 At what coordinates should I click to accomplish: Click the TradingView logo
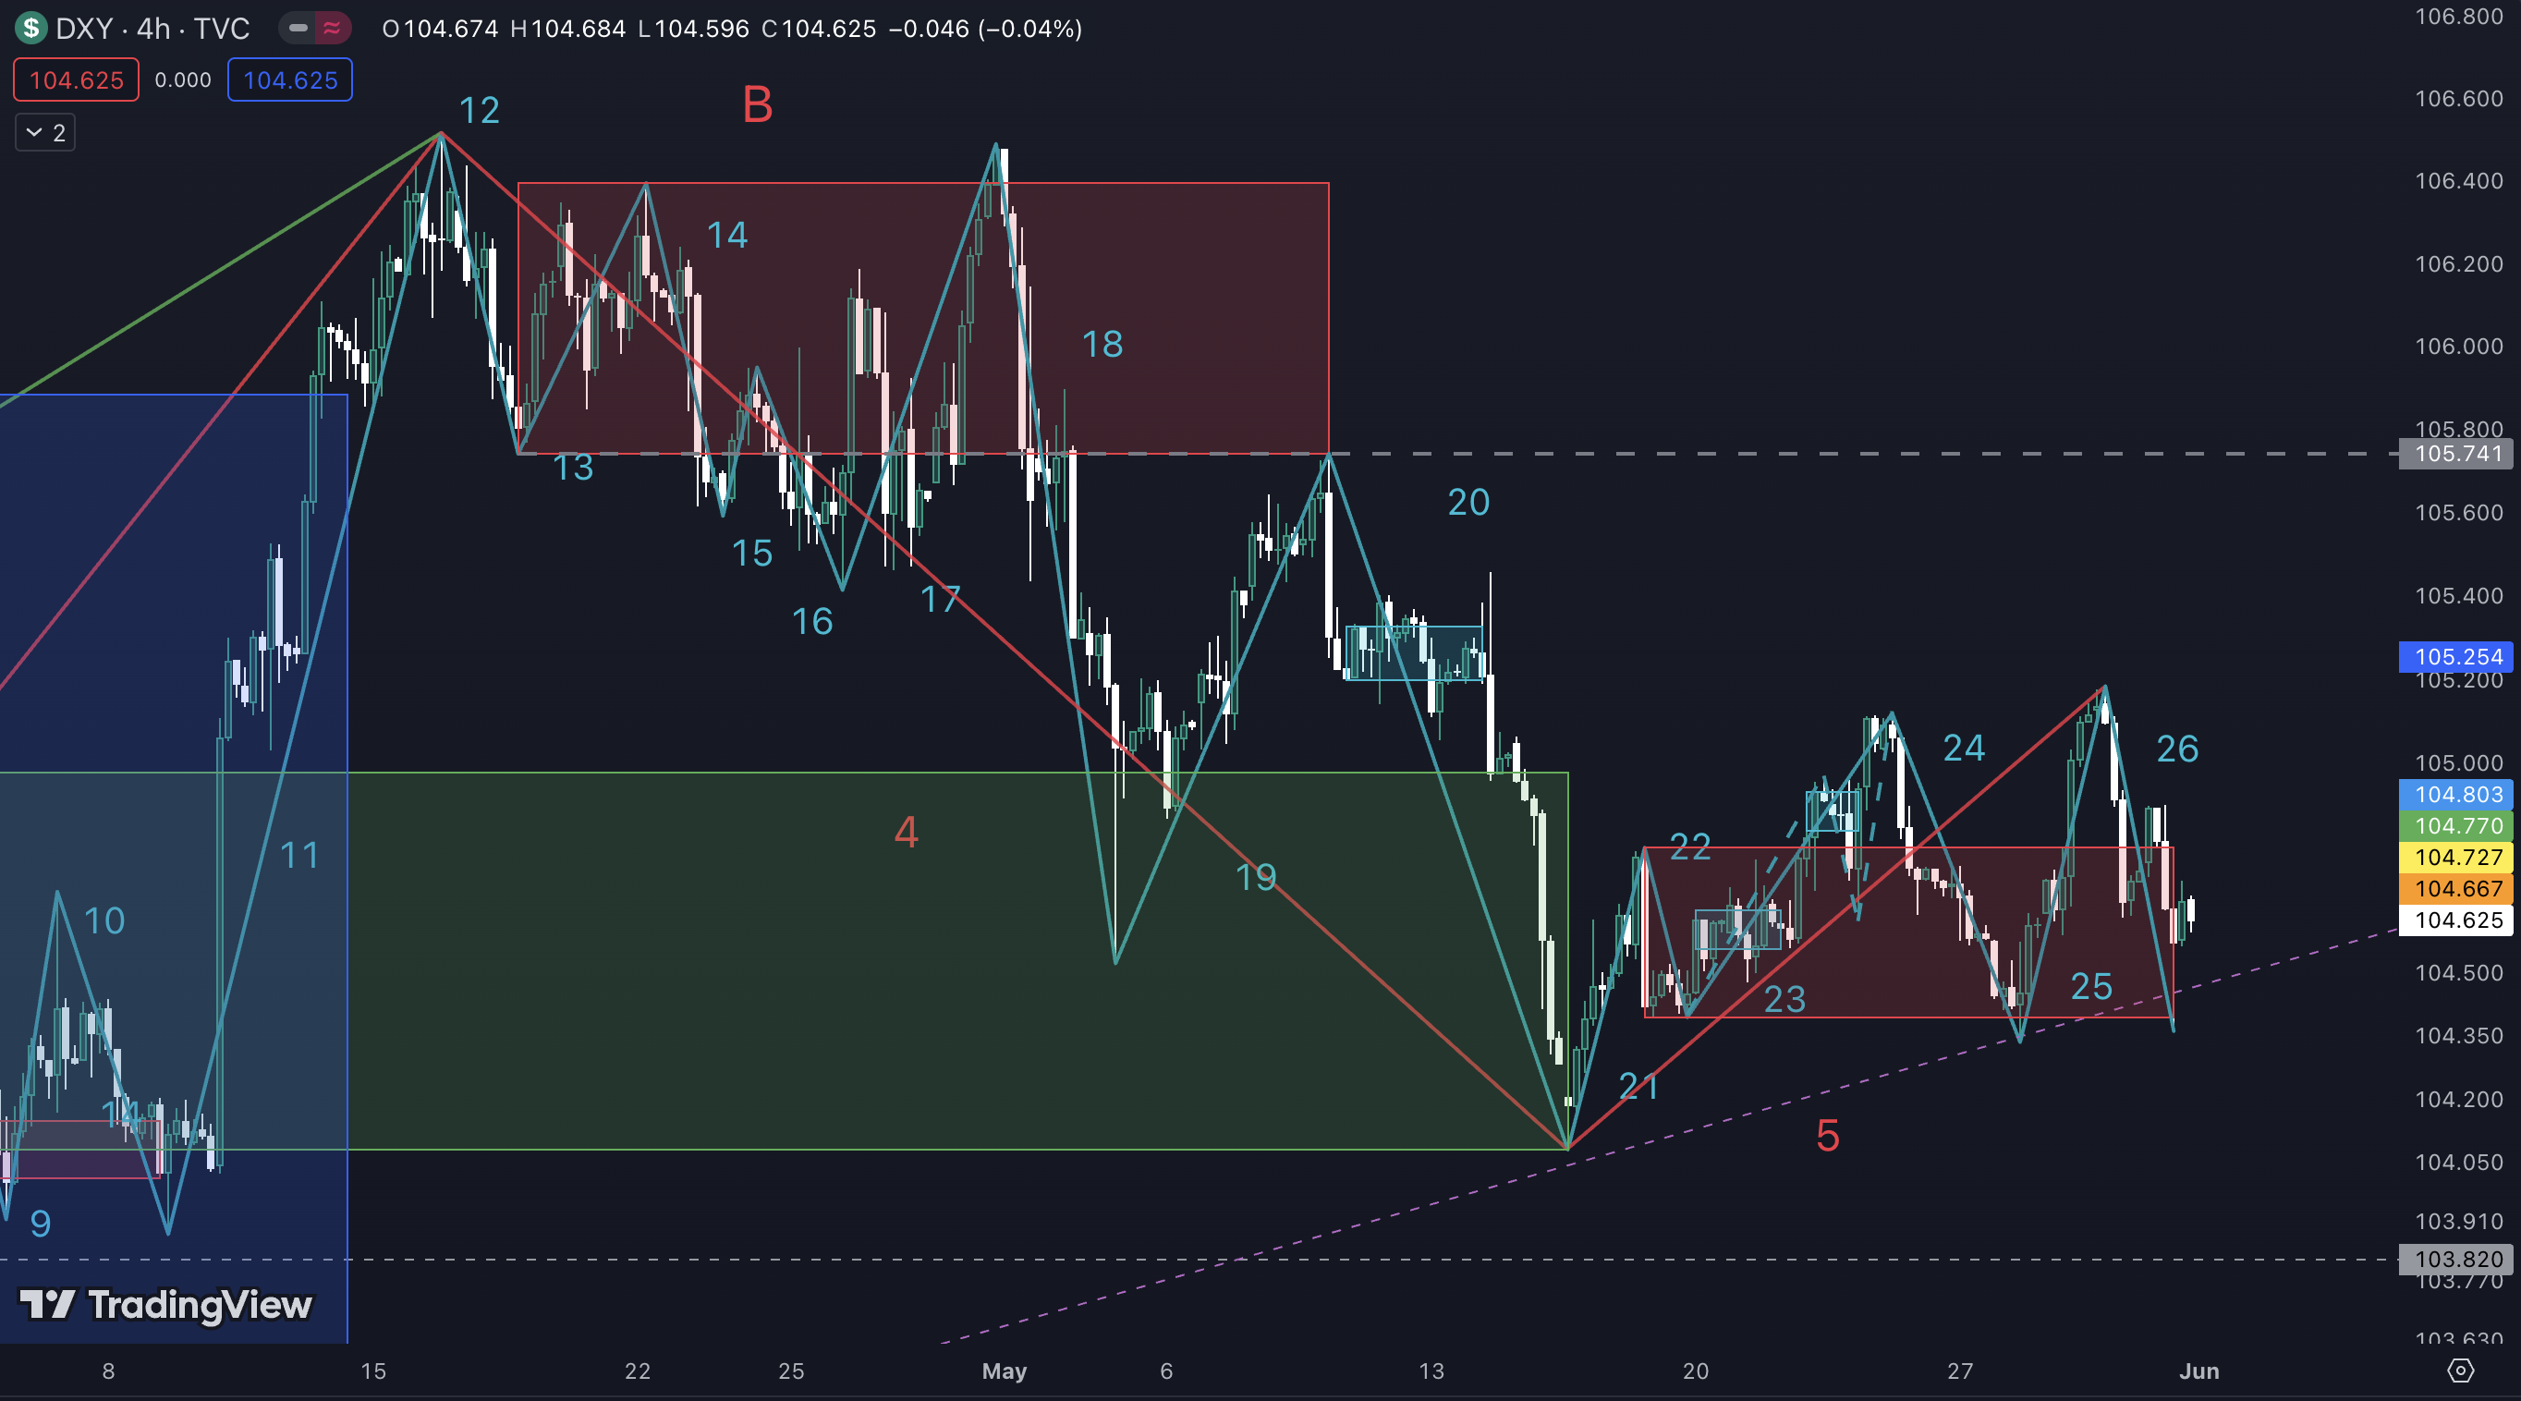[166, 1304]
